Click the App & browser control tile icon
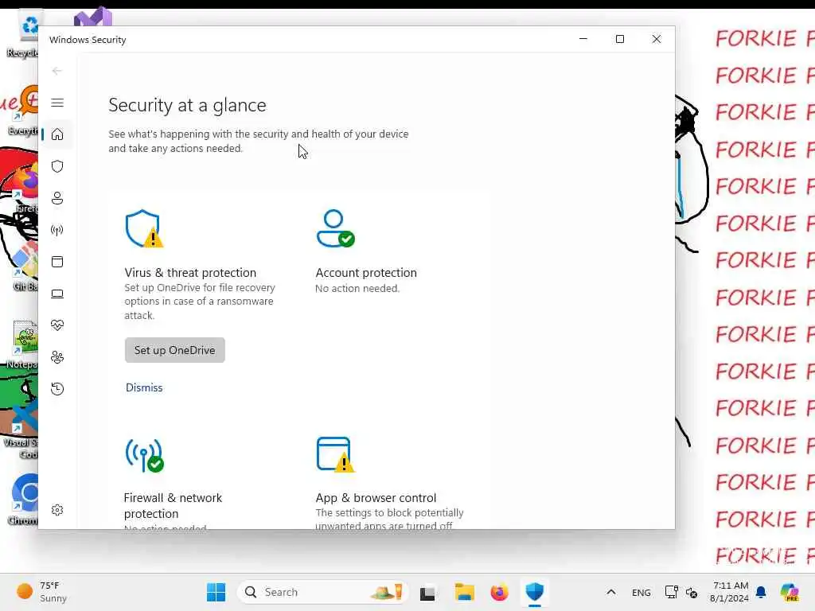The width and height of the screenshot is (815, 611). [x=335, y=454]
